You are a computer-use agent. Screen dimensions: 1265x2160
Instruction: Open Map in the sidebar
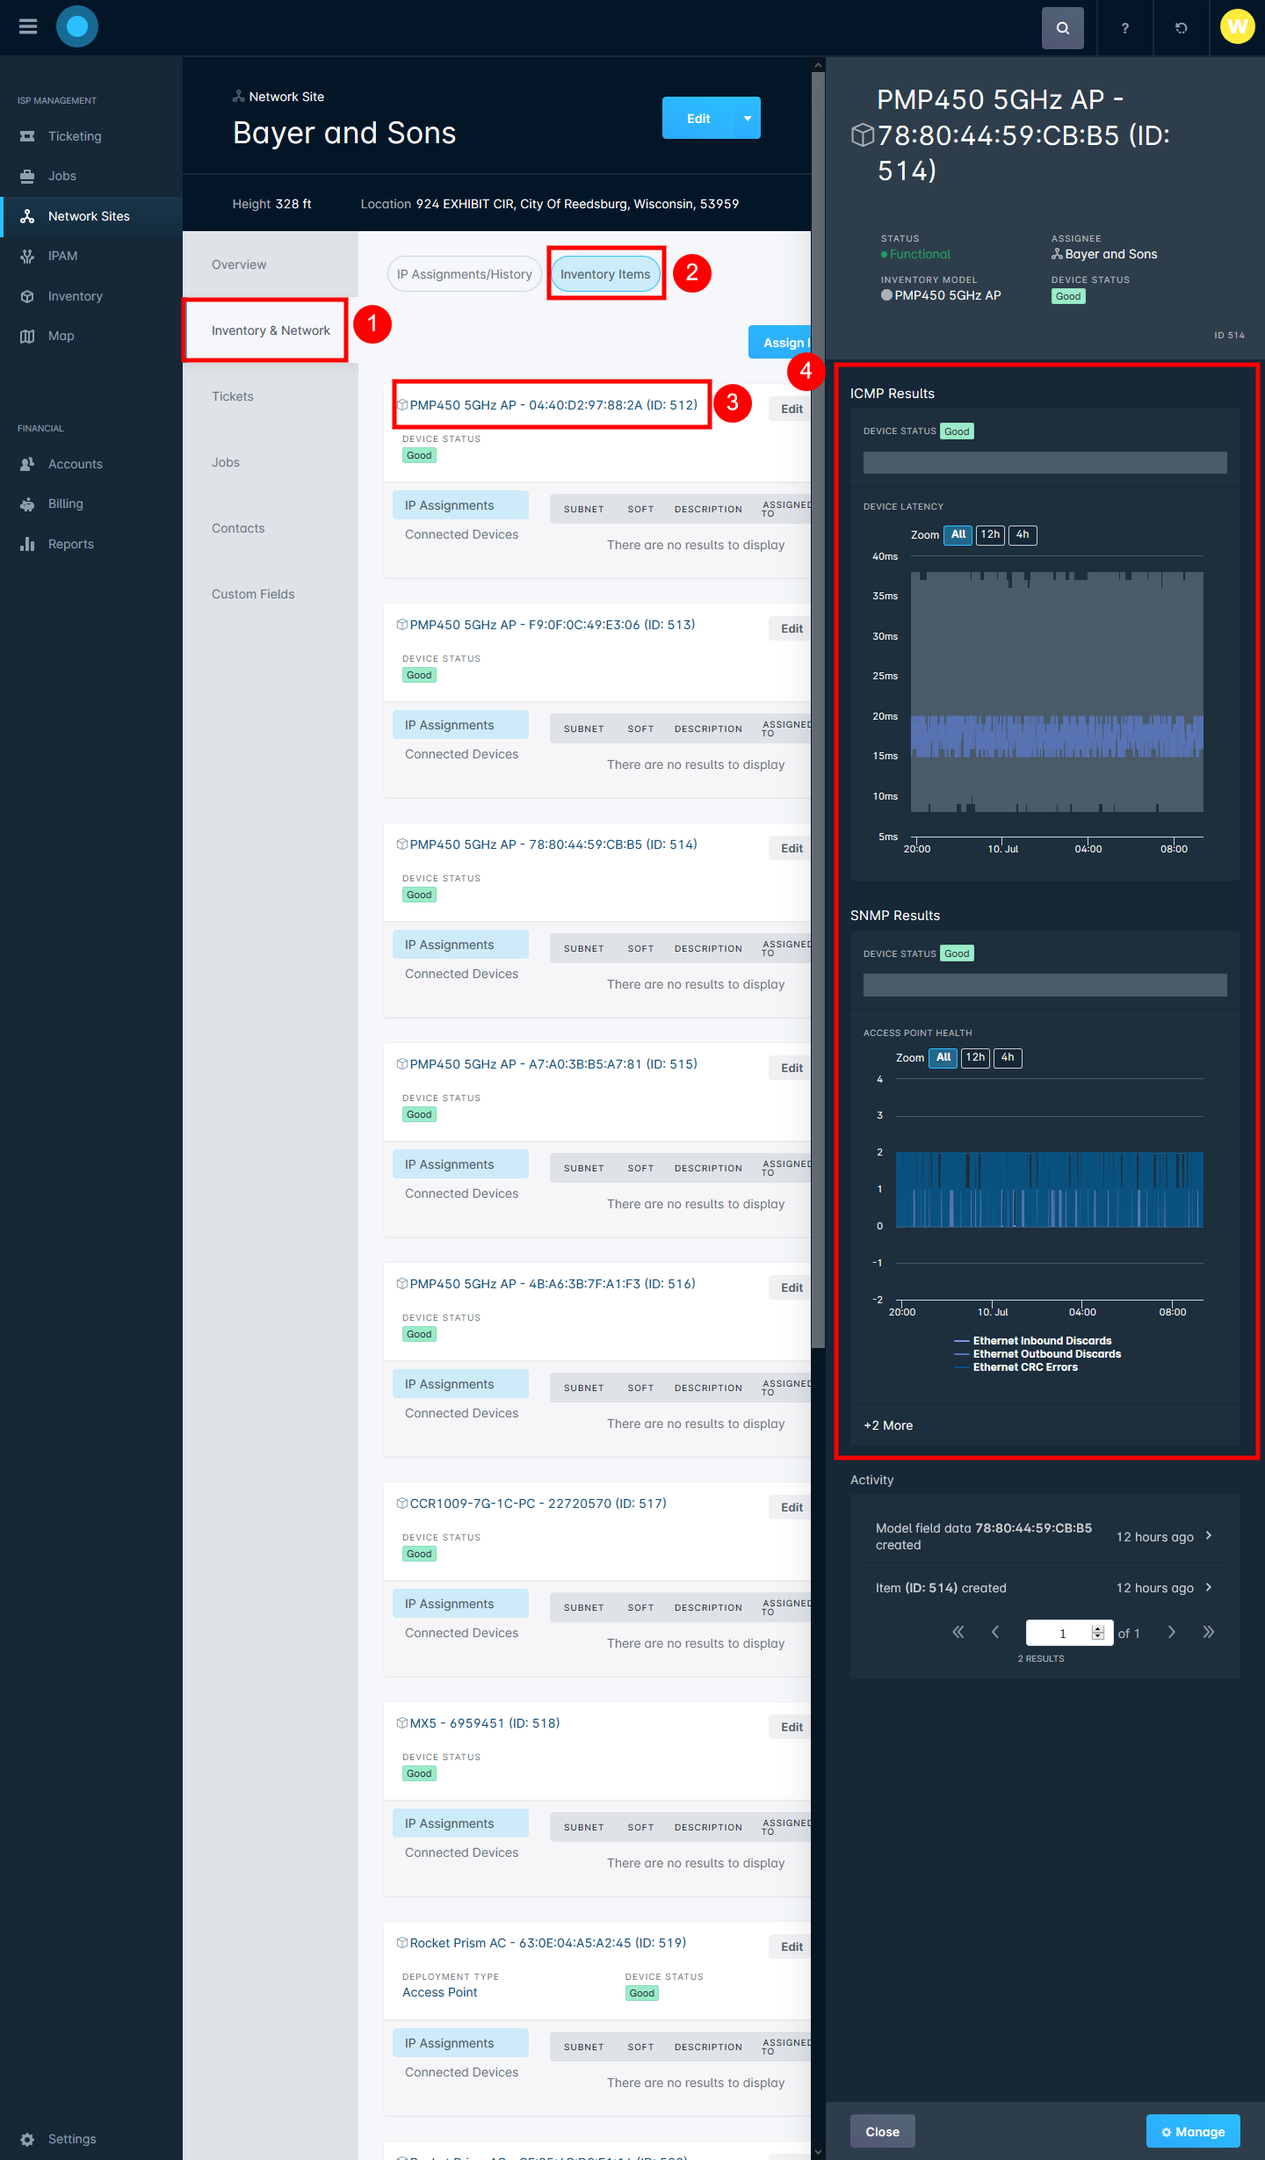[61, 336]
